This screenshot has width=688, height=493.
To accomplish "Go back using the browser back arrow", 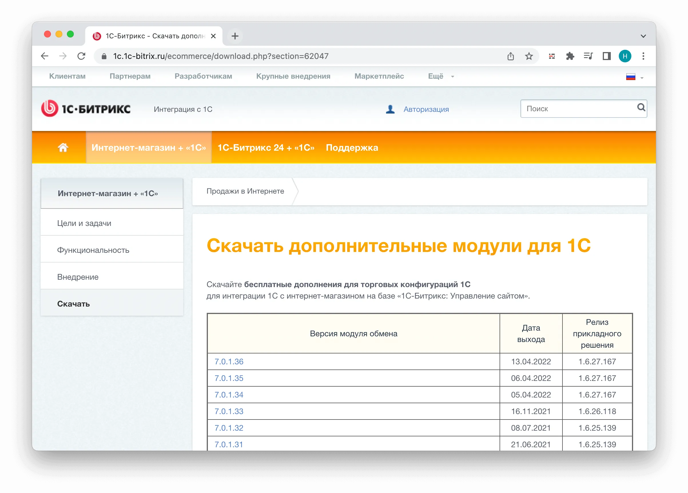I will 45,56.
